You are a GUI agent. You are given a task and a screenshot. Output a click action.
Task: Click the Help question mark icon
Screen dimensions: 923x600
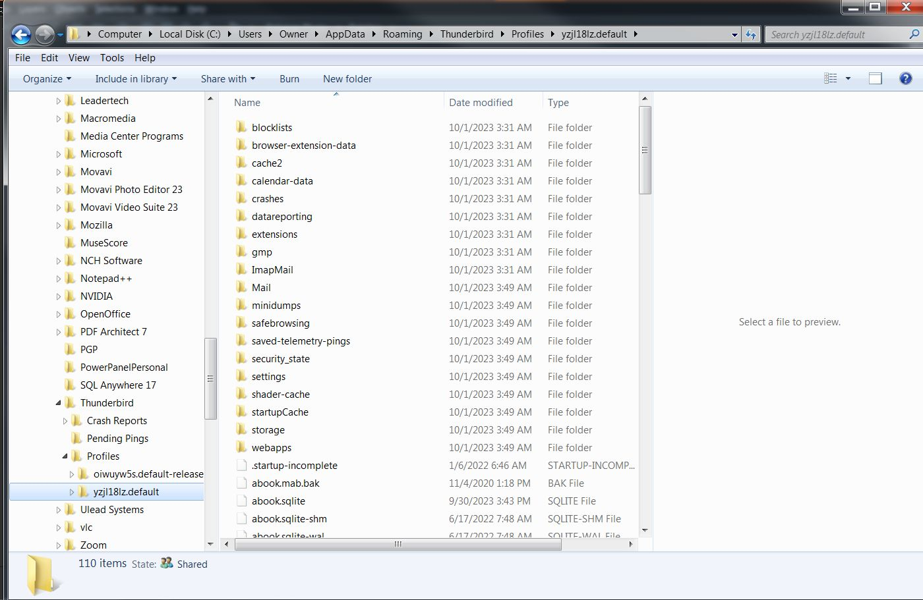coord(906,78)
